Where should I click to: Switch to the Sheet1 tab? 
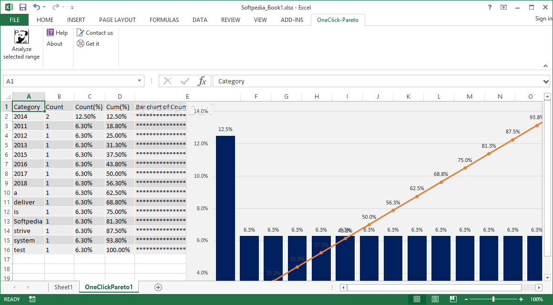[63, 287]
